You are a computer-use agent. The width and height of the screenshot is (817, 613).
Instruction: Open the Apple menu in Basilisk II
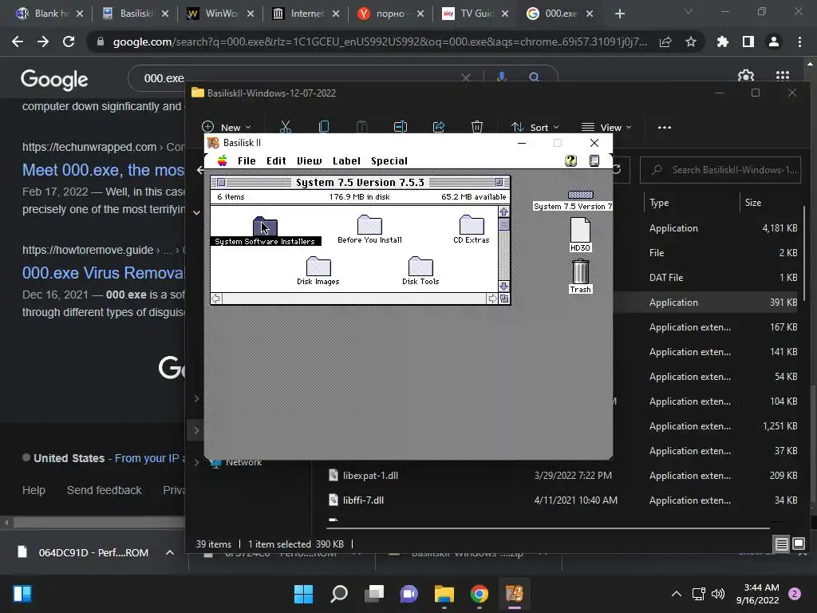[223, 160]
